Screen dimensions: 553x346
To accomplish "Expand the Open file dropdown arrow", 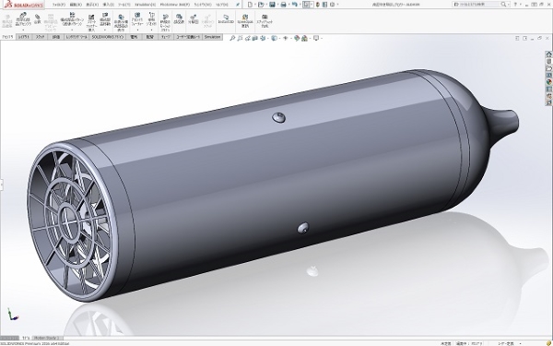I will tap(265, 5).
